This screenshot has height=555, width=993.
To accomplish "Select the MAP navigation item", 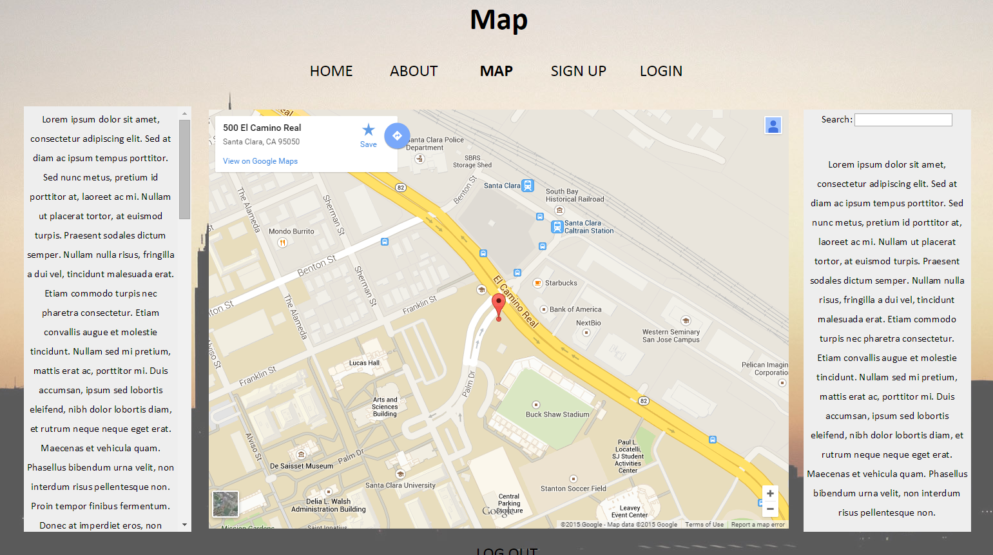I will point(496,71).
